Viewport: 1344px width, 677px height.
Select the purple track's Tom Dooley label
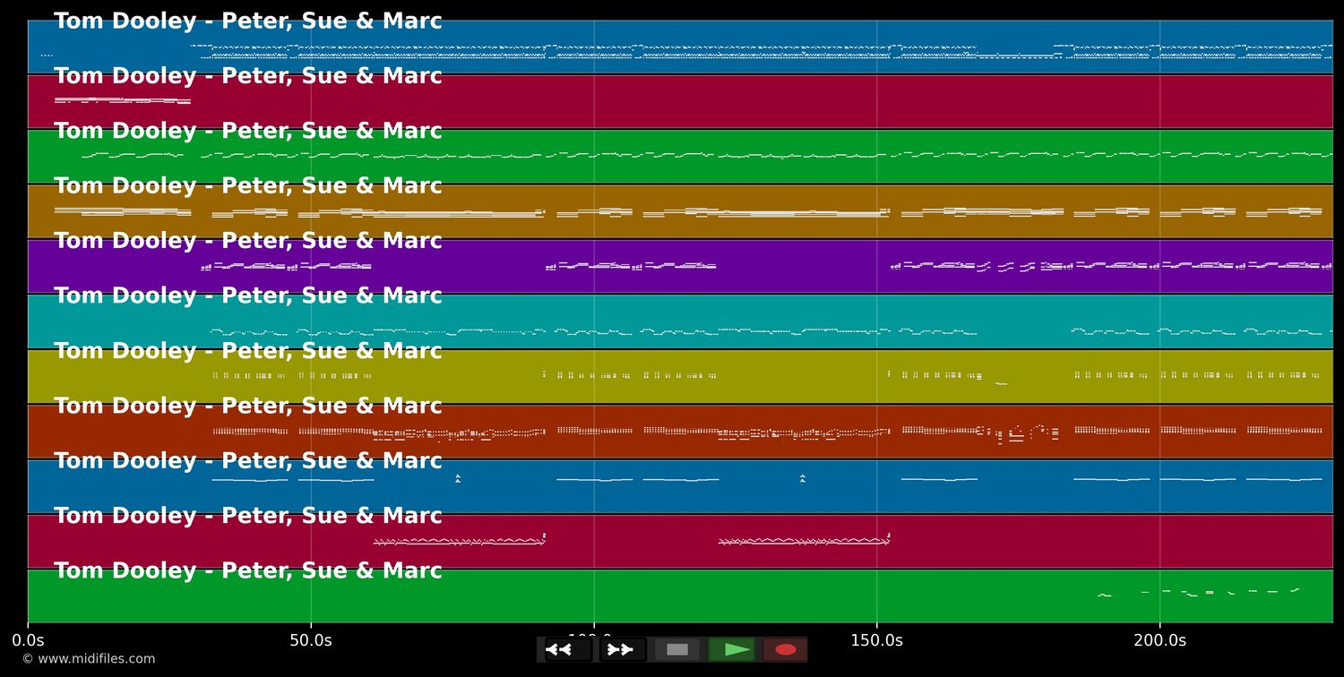point(248,241)
